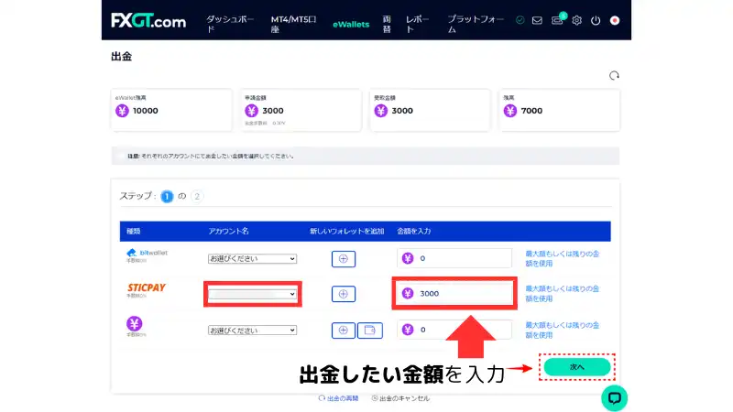Click the green 次へ button
Viewport: 733px width, 412px height.
575,366
